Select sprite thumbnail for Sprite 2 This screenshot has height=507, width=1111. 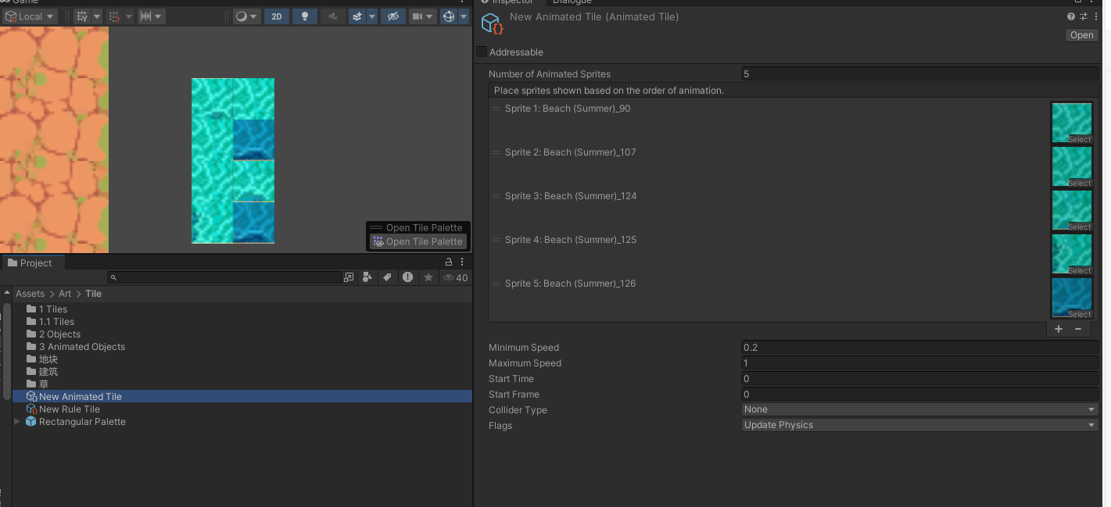click(x=1071, y=166)
